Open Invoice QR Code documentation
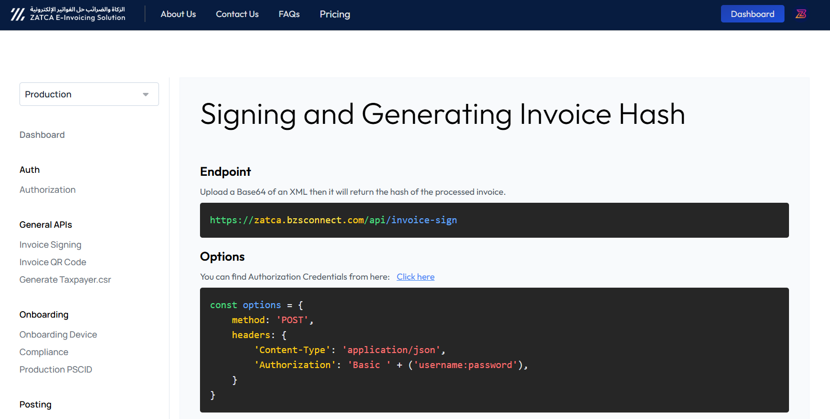830x419 pixels. point(52,262)
